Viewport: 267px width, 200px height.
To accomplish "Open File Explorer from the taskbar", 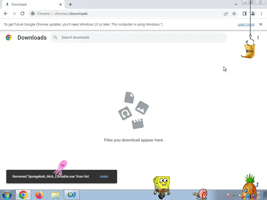I will point(56,195).
